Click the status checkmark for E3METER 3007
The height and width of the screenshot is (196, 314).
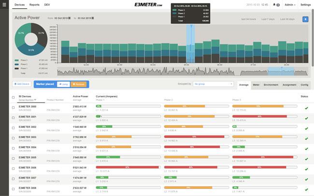point(306,180)
